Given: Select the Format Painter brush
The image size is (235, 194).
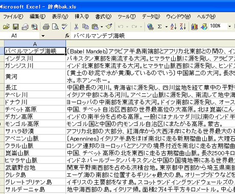Looking at the screenshot, I should (109, 27).
